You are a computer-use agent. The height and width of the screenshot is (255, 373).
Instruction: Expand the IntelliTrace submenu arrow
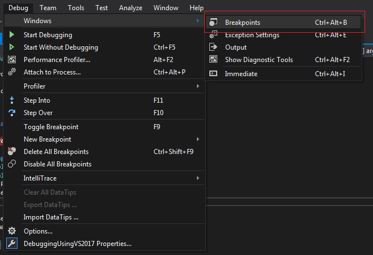tap(198, 178)
